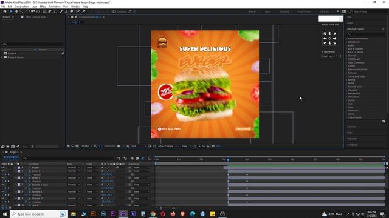Click the current timecode display

(11, 157)
